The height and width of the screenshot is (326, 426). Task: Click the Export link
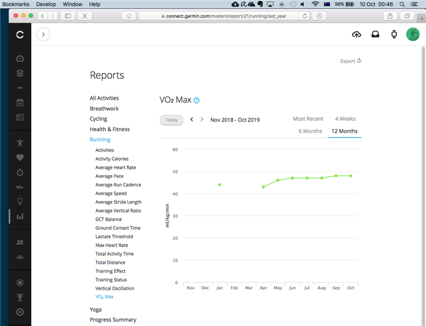click(350, 61)
